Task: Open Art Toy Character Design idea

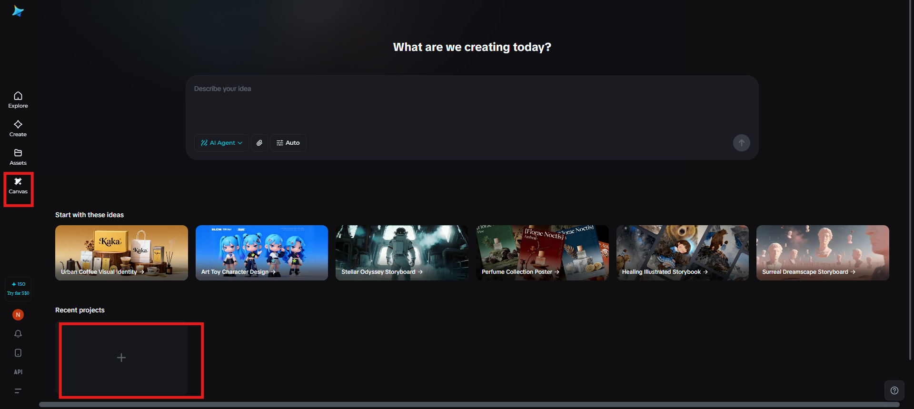Action: point(262,253)
